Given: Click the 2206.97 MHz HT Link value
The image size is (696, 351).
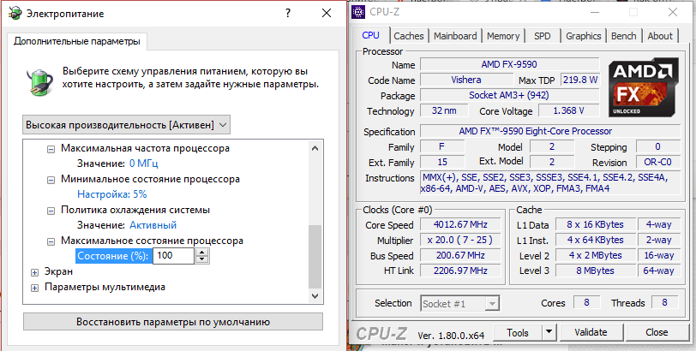Looking at the screenshot, I should click(x=460, y=271).
